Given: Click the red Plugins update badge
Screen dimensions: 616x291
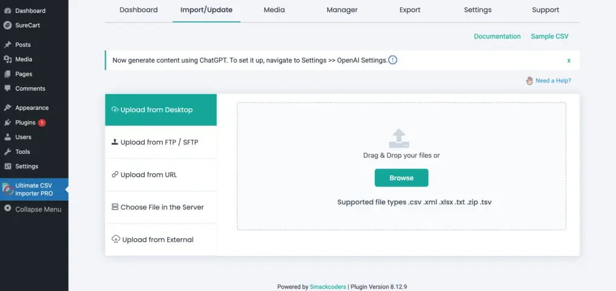Looking at the screenshot, I should pyautogui.click(x=42, y=123).
